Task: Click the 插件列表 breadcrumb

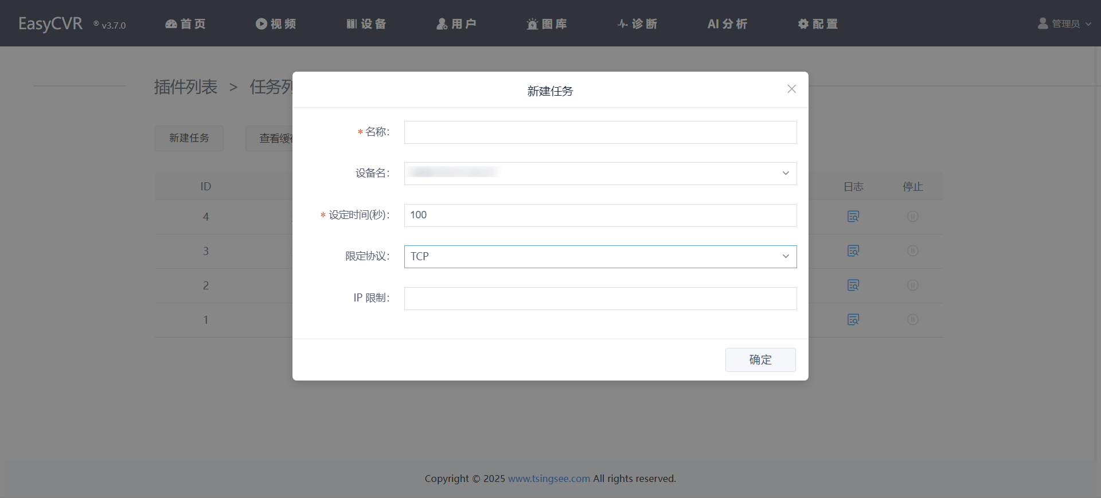Action: tap(186, 87)
